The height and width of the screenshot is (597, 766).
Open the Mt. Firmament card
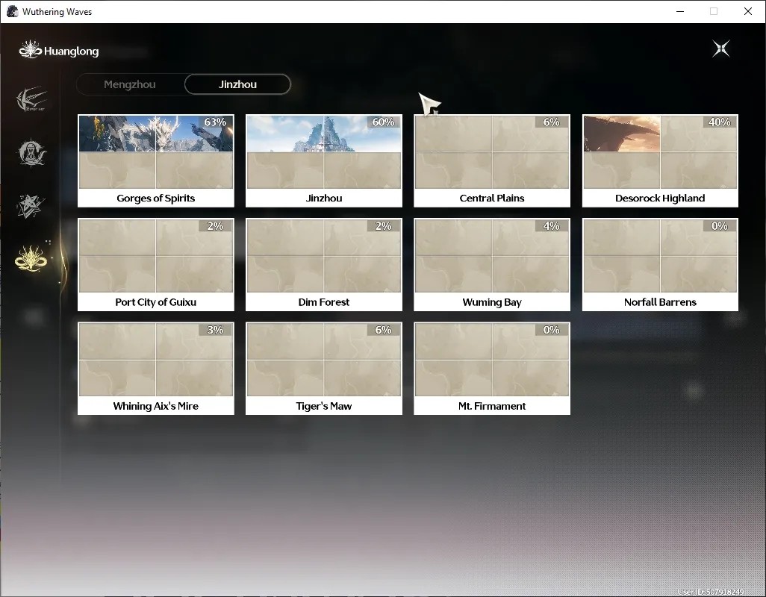coord(492,369)
